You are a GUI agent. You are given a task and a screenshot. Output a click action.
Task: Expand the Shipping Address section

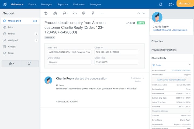coord(190,111)
